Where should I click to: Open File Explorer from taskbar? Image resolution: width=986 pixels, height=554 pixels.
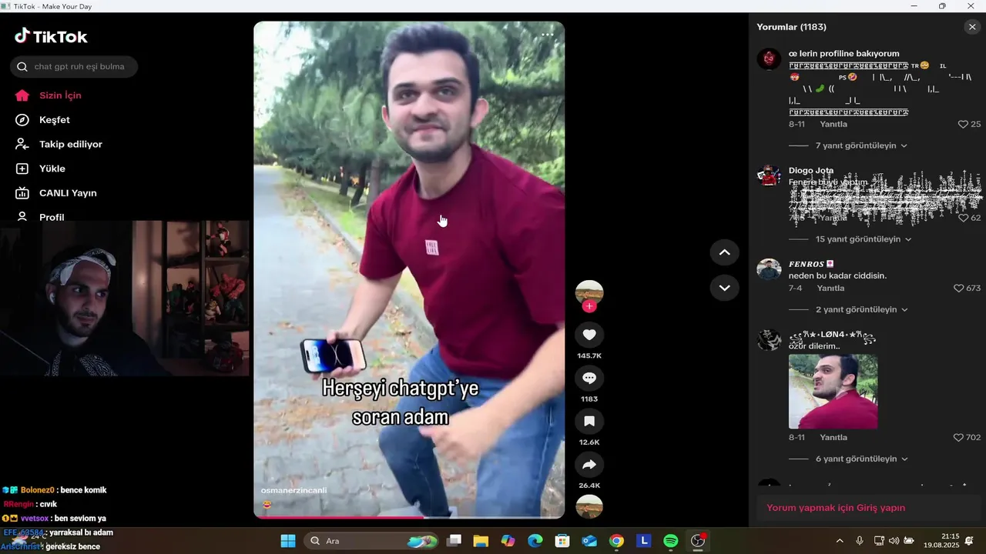(x=481, y=541)
